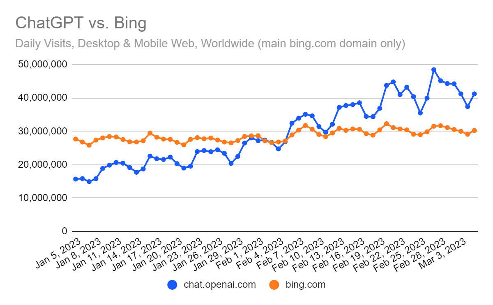The height and width of the screenshot is (305, 493).
Task: Click the orange bing.com legend dot
Action: [x=274, y=284]
